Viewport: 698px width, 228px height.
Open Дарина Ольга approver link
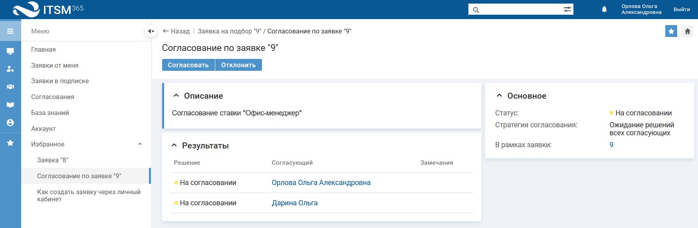click(x=295, y=203)
